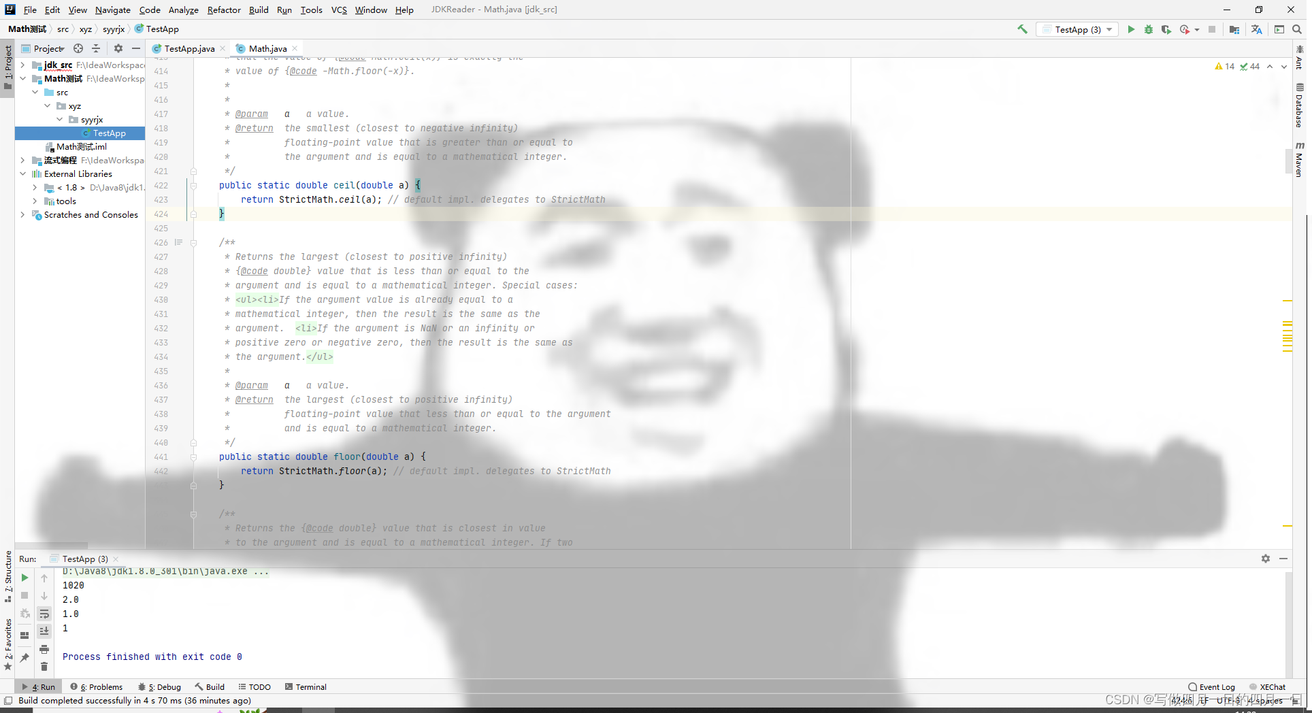Screen dimensions: 1312x713
Task: Open Project Structure icon in toolbar
Action: (1234, 29)
